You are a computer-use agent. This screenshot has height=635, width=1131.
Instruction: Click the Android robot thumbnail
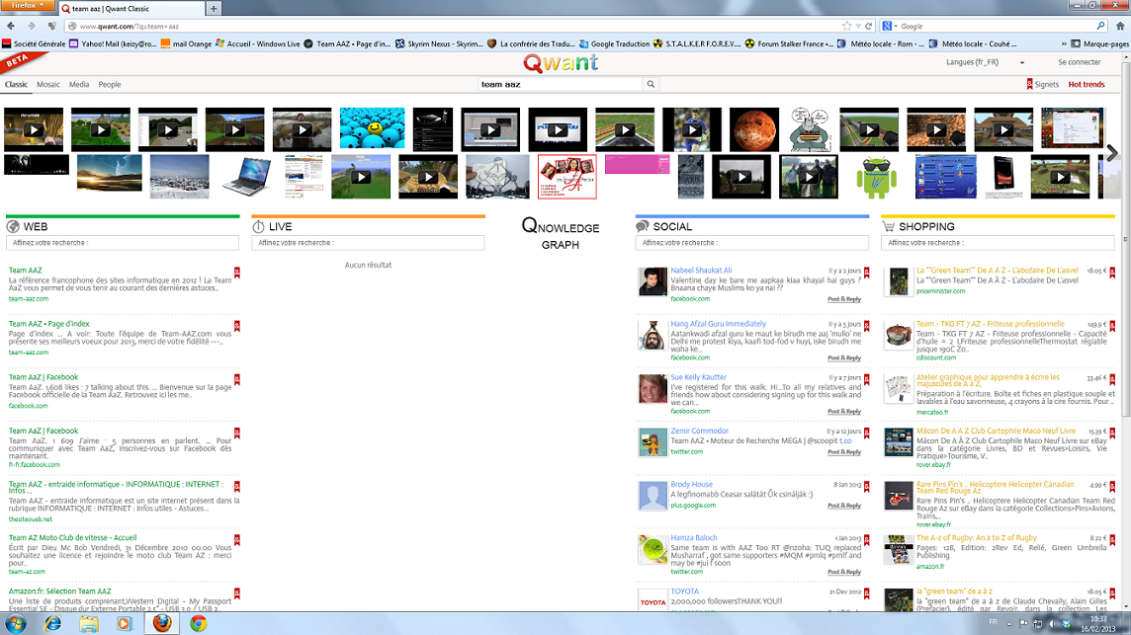pos(875,177)
